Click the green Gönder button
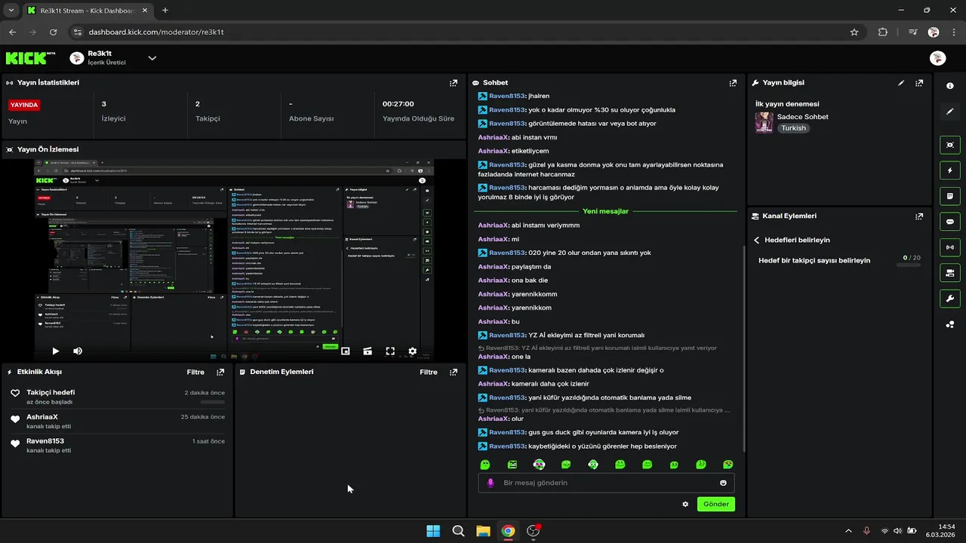The image size is (966, 543). click(x=715, y=504)
